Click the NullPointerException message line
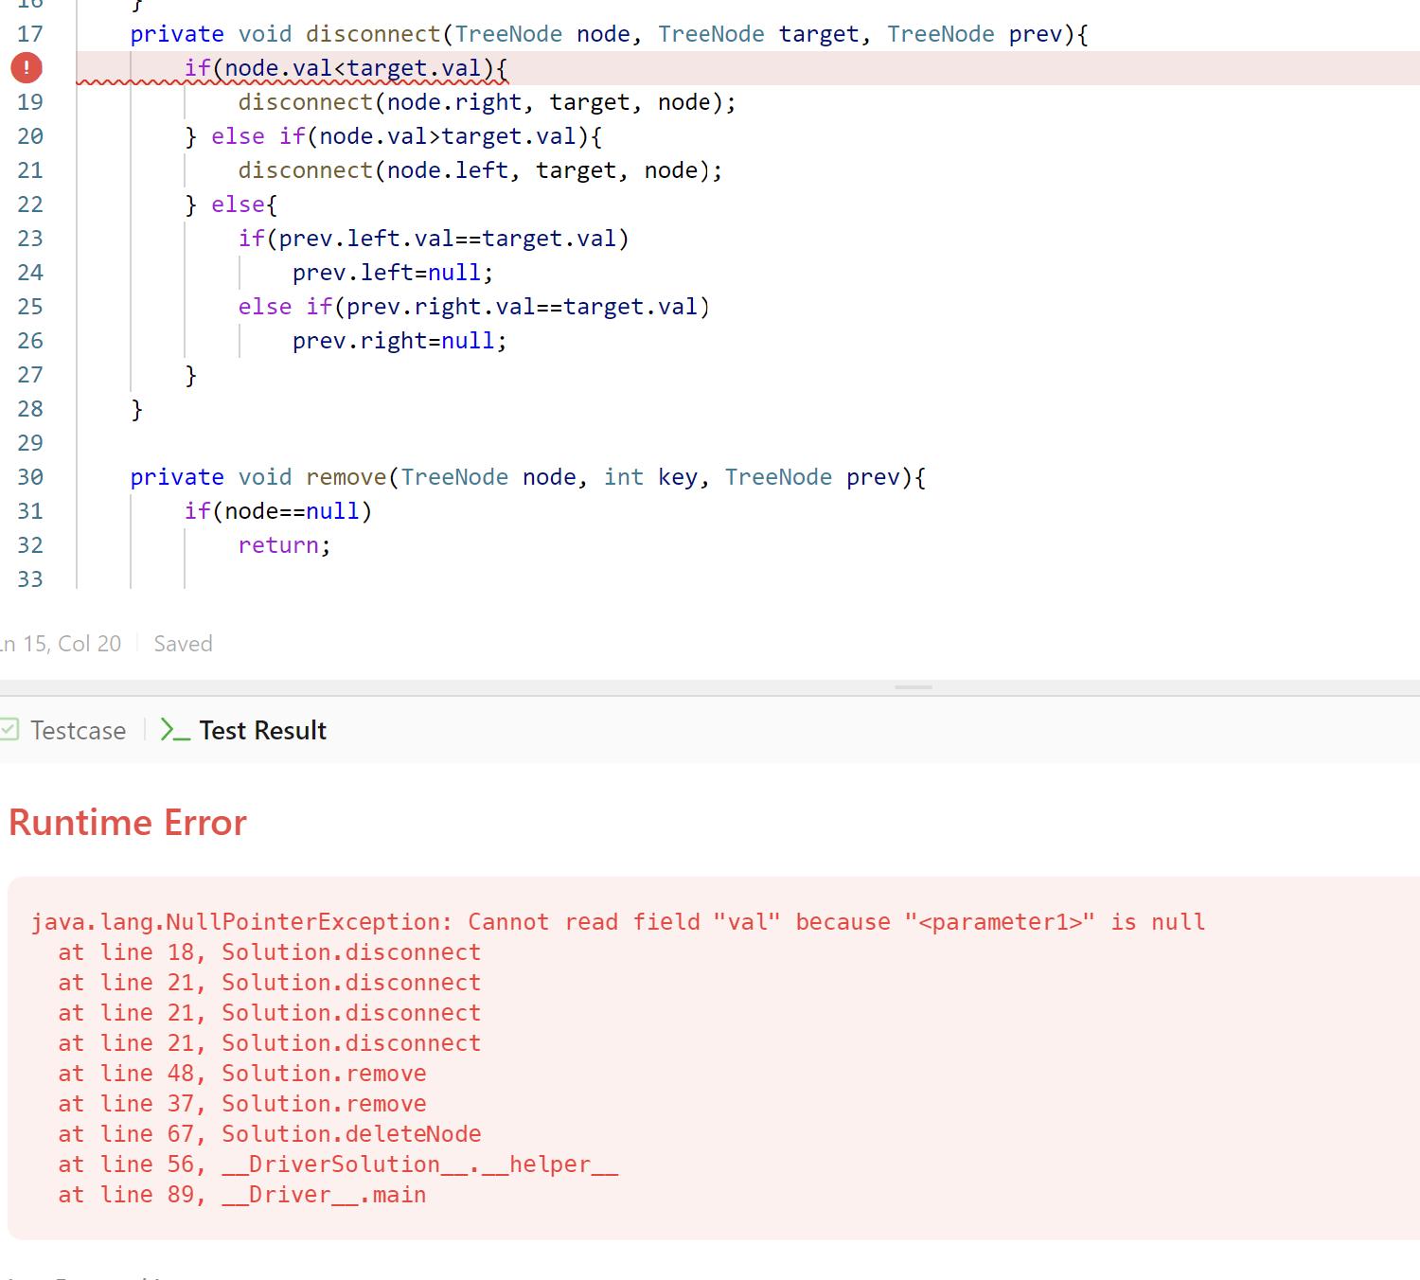 tap(618, 922)
